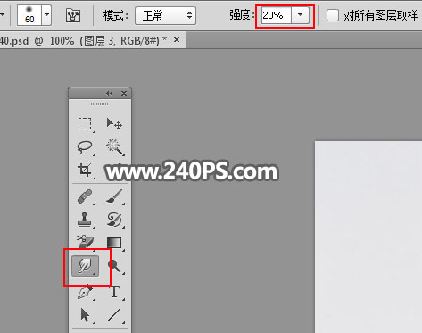Select the Rectangular Marquee tool

click(x=85, y=124)
